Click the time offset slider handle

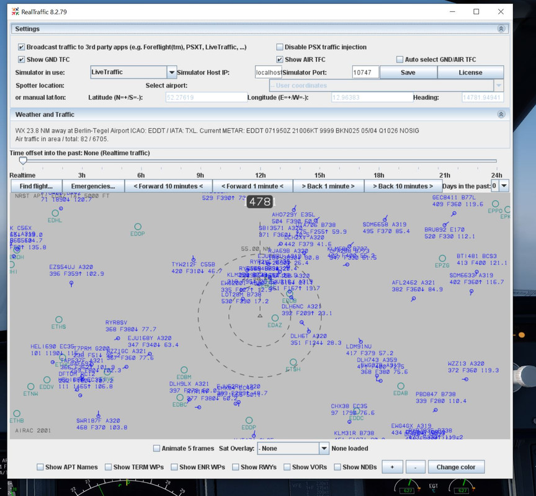pyautogui.click(x=23, y=161)
